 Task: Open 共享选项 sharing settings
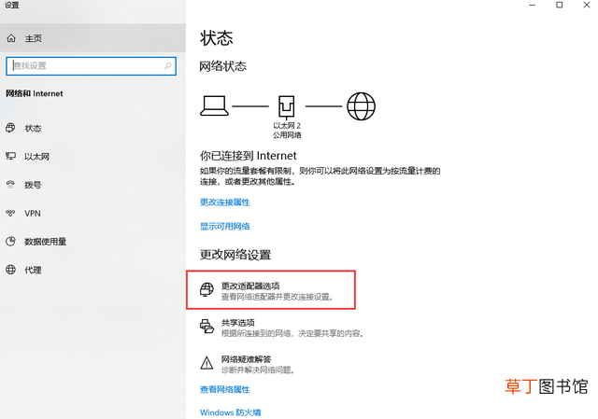coord(238,323)
